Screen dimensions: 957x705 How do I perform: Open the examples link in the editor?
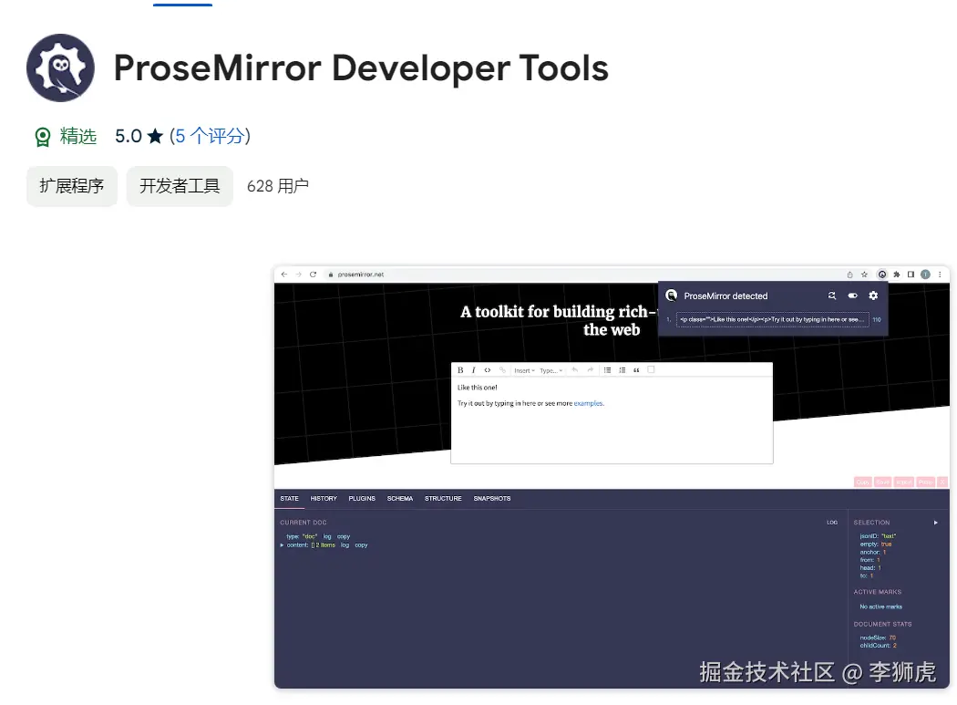coord(589,403)
